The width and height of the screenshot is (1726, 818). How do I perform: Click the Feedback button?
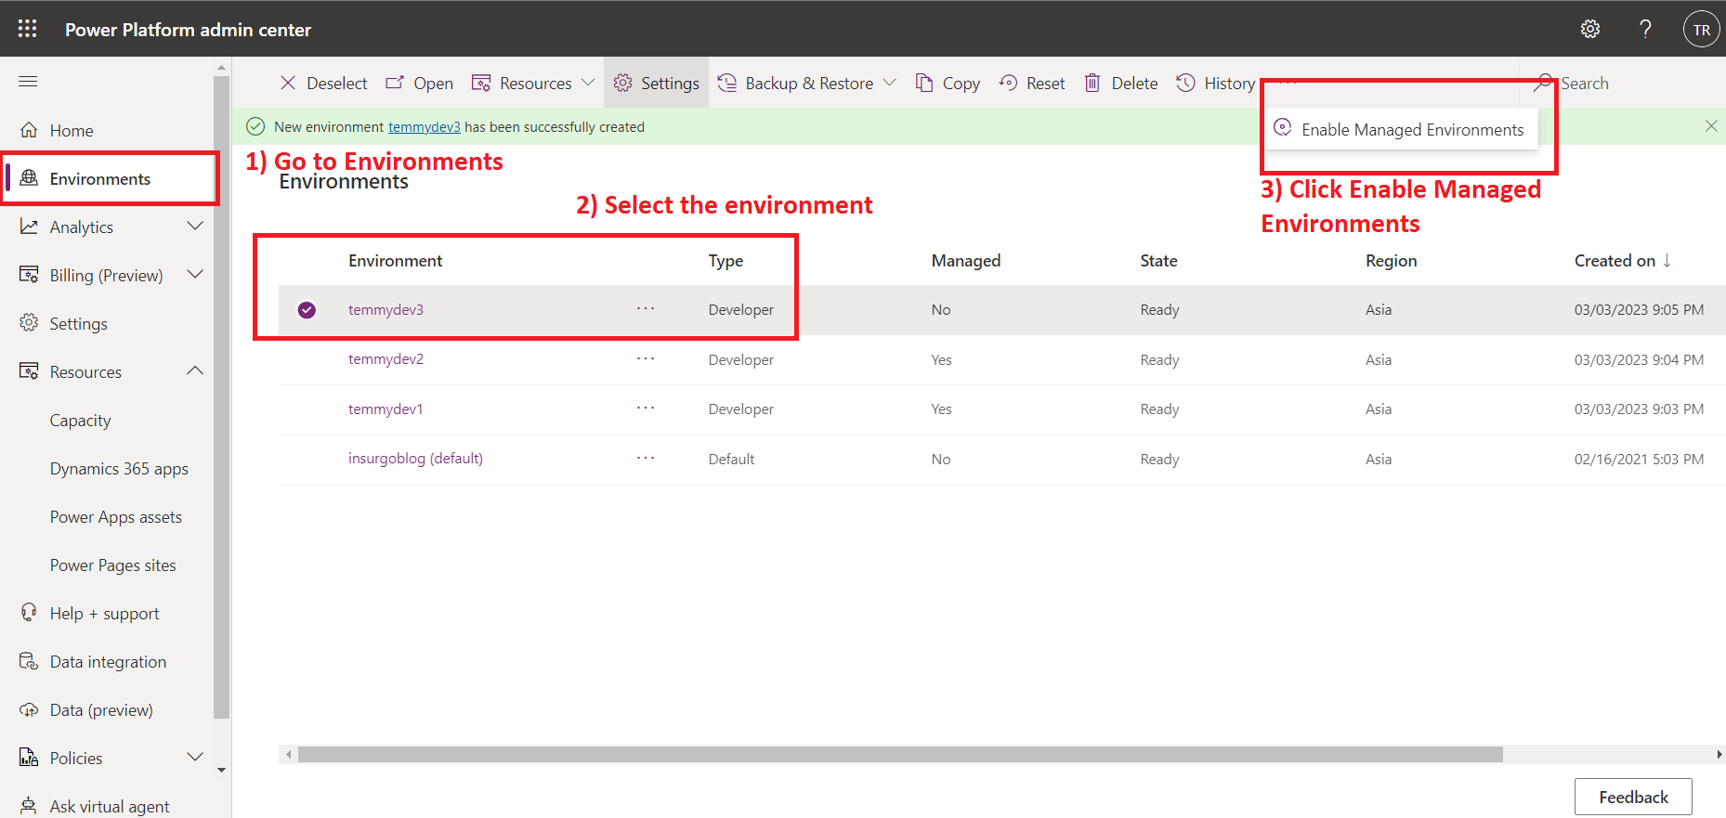[x=1633, y=797]
